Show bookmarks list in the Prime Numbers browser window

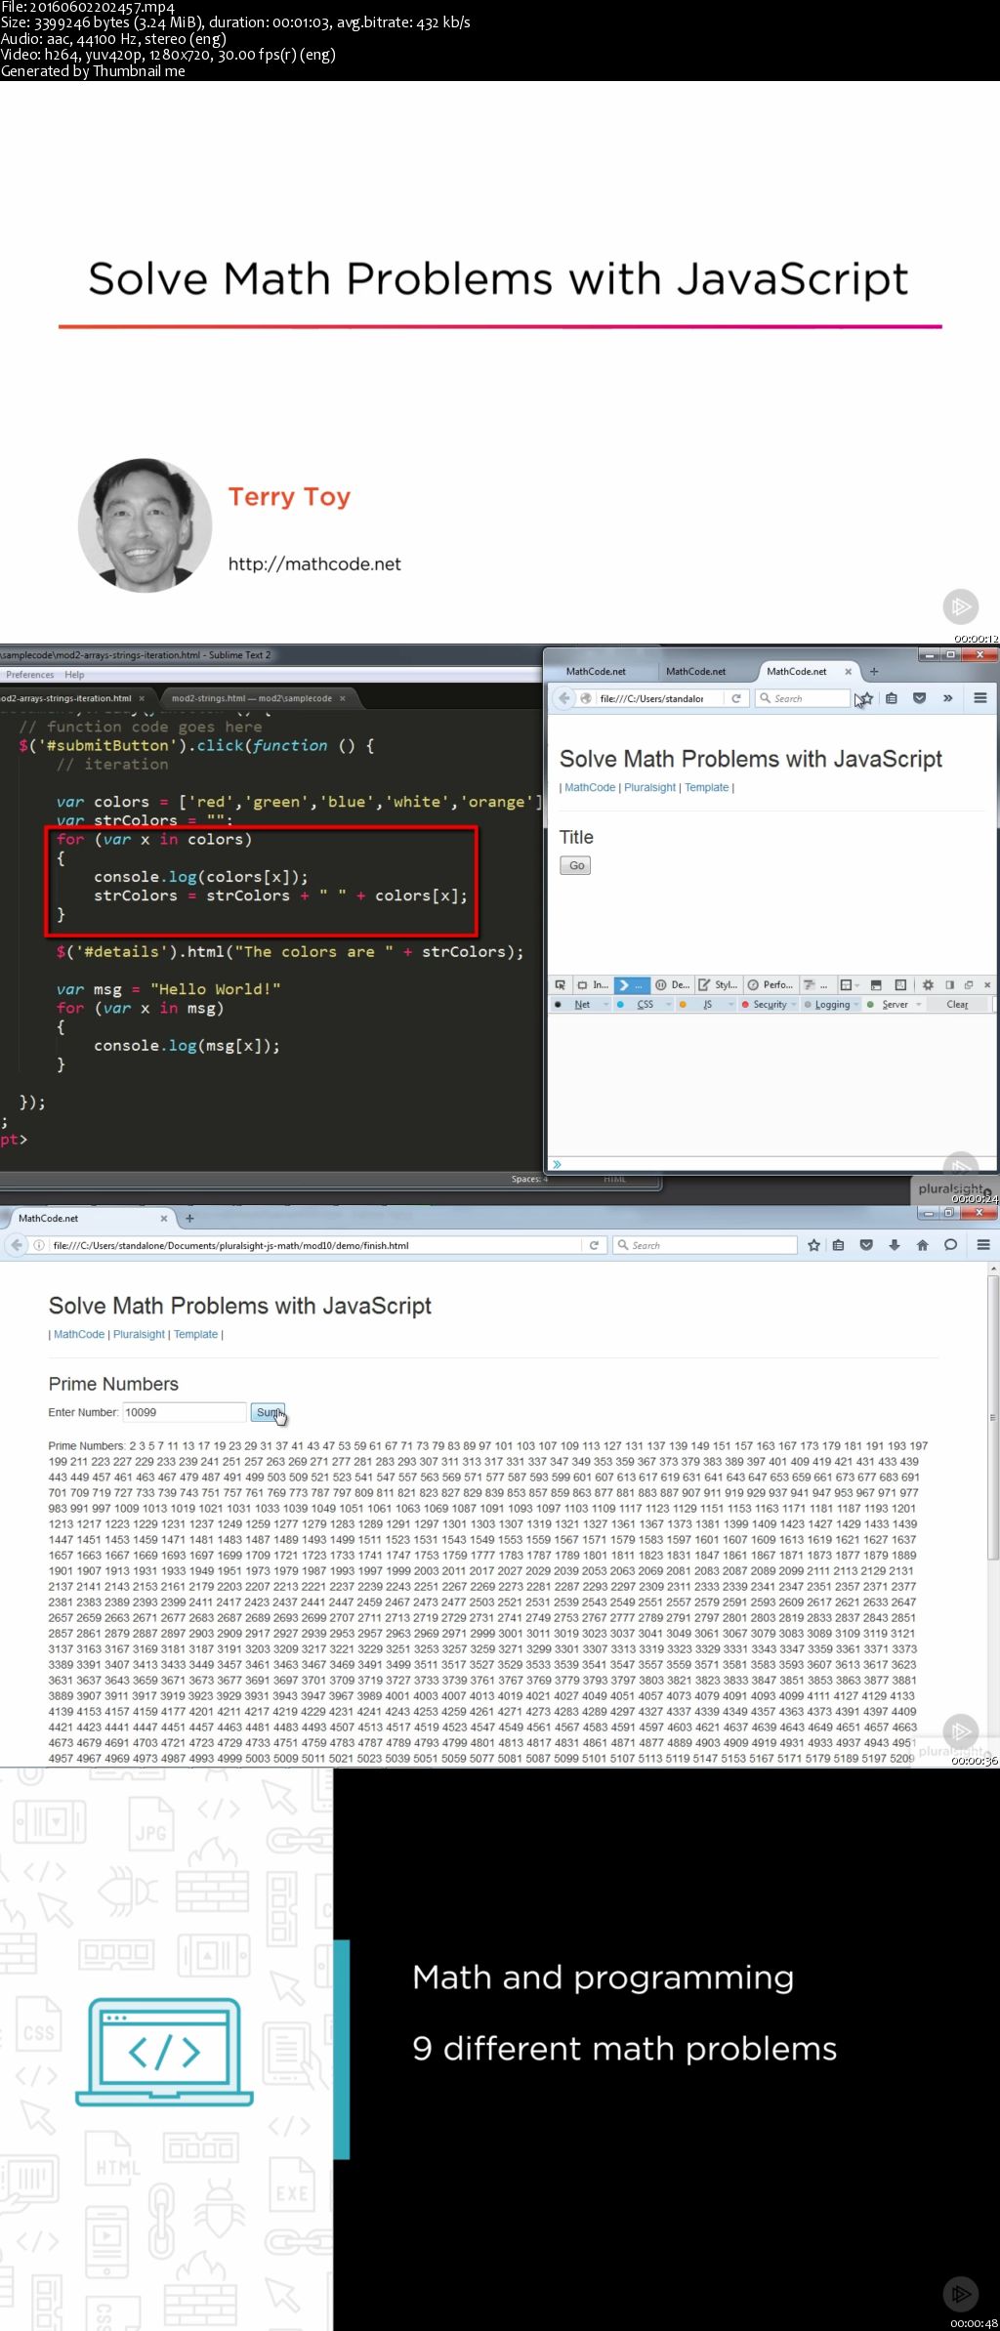(839, 1245)
